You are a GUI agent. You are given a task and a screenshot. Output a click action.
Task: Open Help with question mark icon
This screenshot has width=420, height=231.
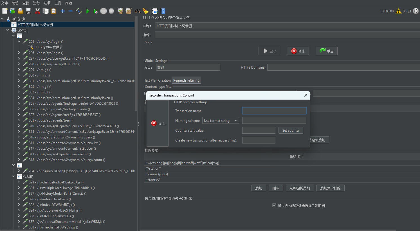[x=163, y=11]
